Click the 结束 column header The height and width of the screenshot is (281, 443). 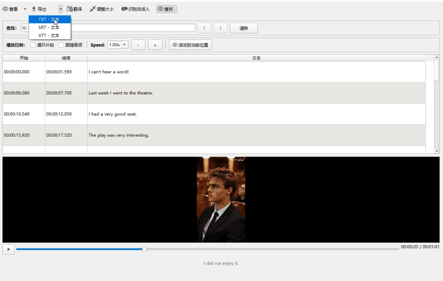click(x=66, y=58)
